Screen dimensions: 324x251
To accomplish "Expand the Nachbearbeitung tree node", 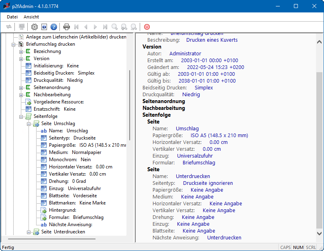I will pyautogui.click(x=21, y=95).
